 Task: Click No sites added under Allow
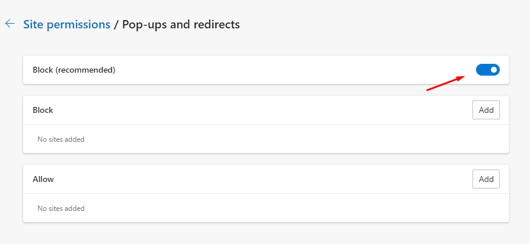[61, 209]
